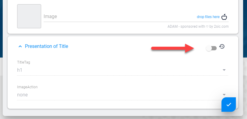
Task: Open the ImageAction dropdown arrow
Action: (224, 95)
